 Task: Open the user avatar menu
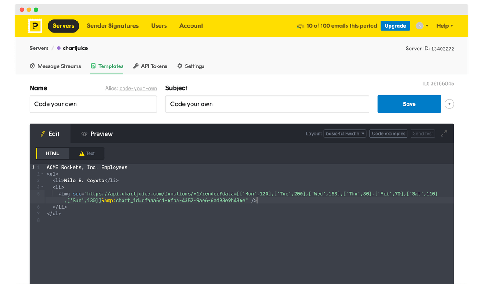pyautogui.click(x=422, y=26)
